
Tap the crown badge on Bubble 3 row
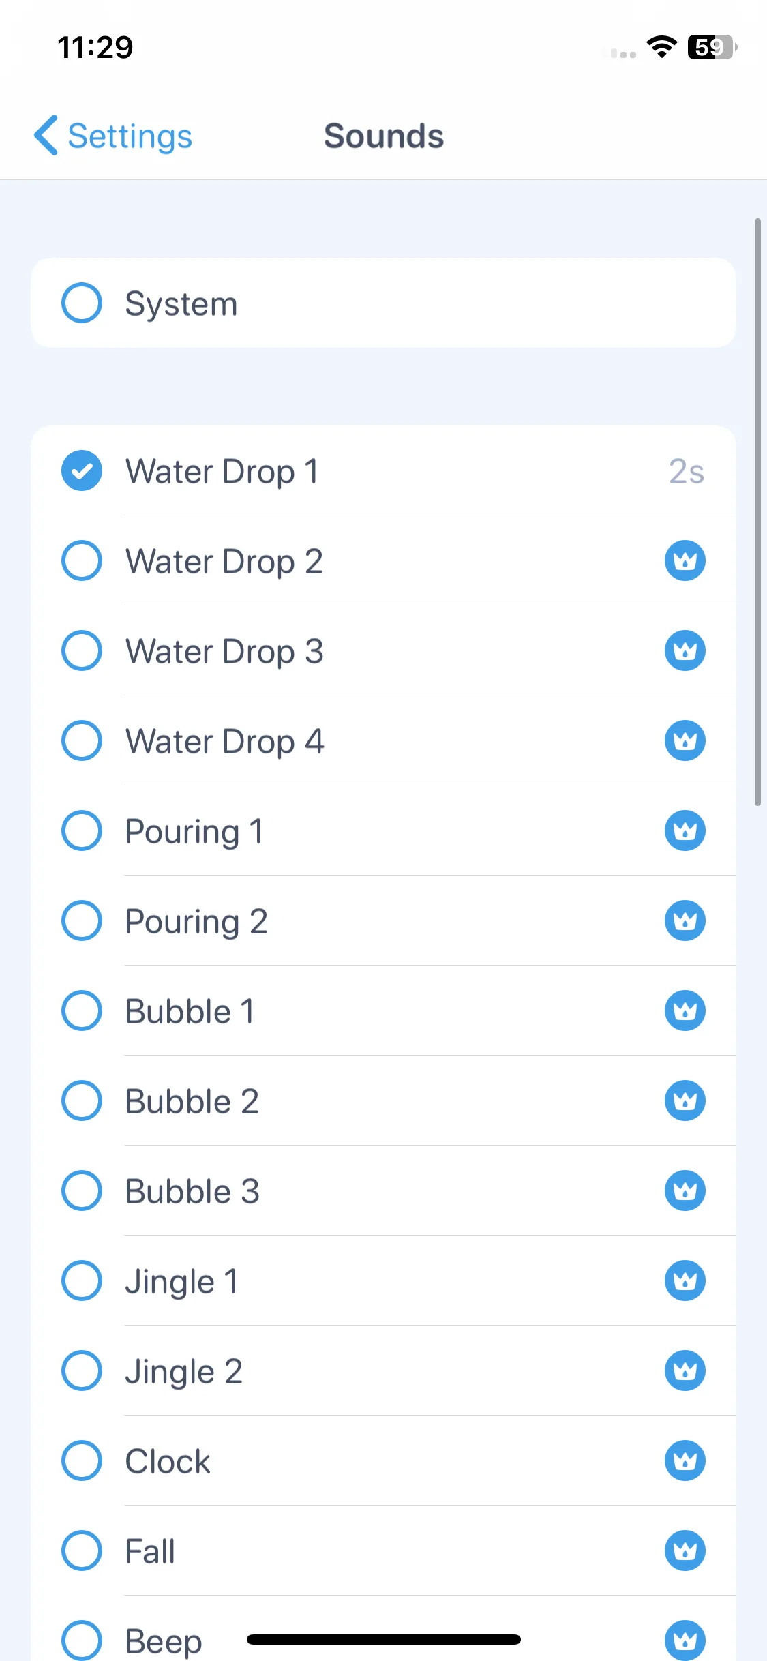click(x=685, y=1191)
